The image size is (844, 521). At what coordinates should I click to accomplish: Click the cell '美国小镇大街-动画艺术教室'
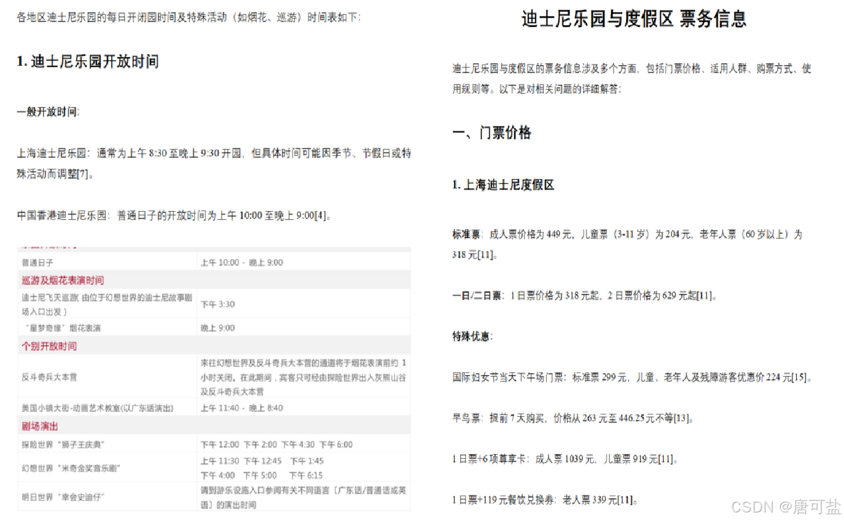97,408
